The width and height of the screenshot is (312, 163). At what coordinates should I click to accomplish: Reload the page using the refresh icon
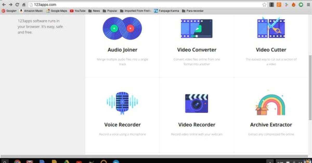pos(17,5)
